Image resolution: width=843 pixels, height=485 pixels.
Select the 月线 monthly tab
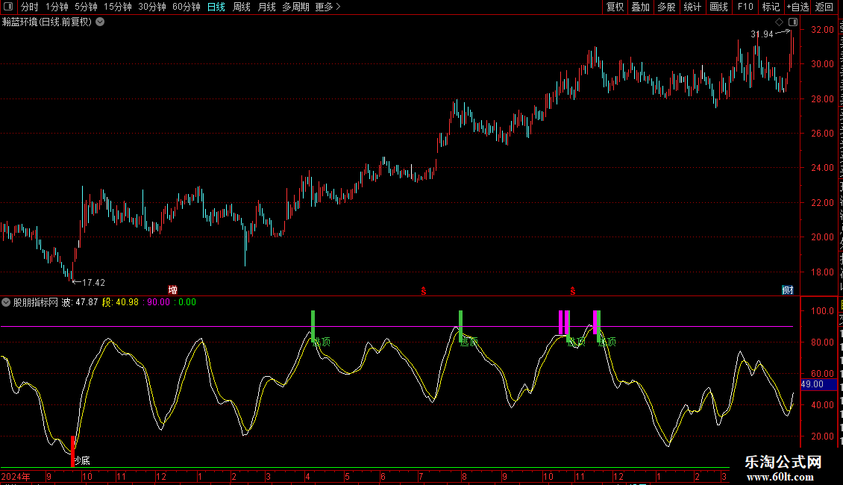tap(266, 7)
